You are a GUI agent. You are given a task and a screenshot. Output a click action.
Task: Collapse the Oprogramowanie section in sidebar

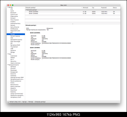click(x=8, y=65)
